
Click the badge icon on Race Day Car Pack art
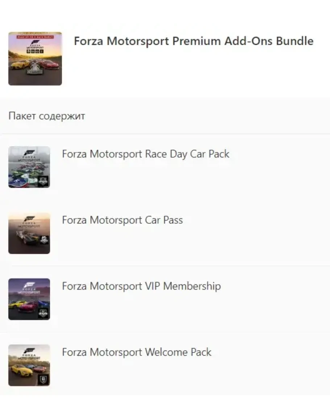(x=44, y=181)
